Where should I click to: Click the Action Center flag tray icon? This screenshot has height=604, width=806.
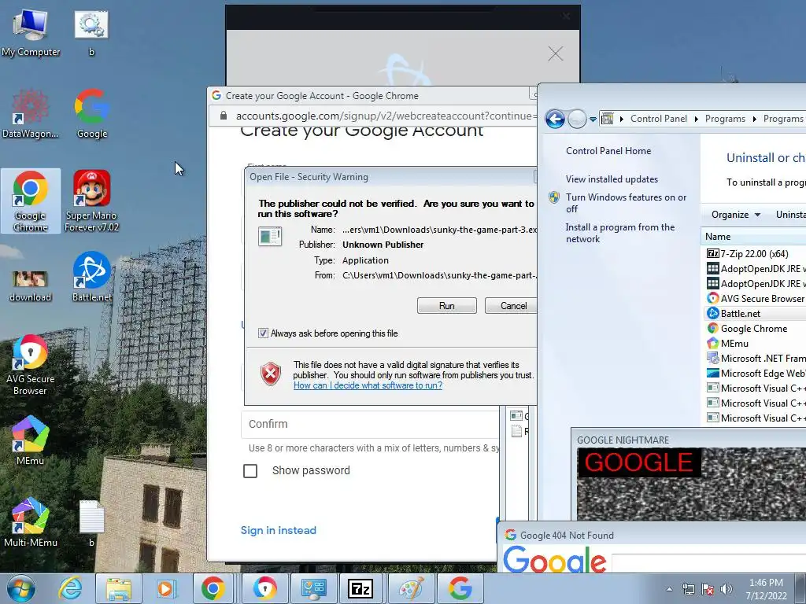pos(708,589)
